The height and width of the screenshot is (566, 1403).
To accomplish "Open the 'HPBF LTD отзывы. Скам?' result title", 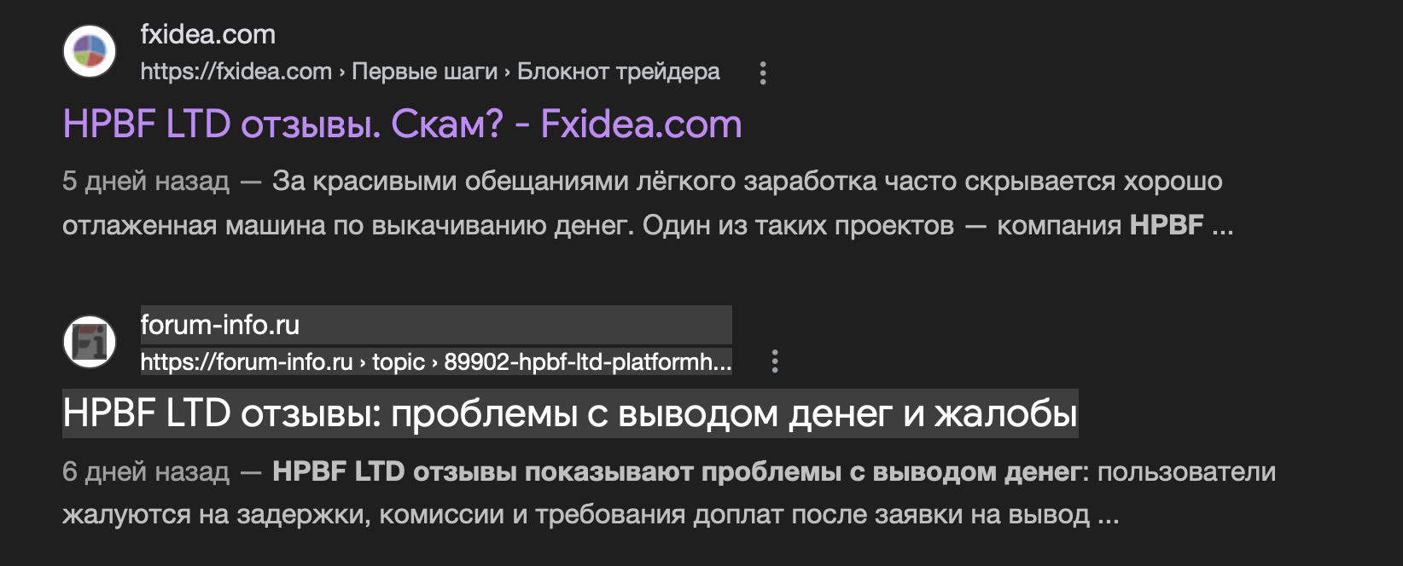I will (402, 124).
